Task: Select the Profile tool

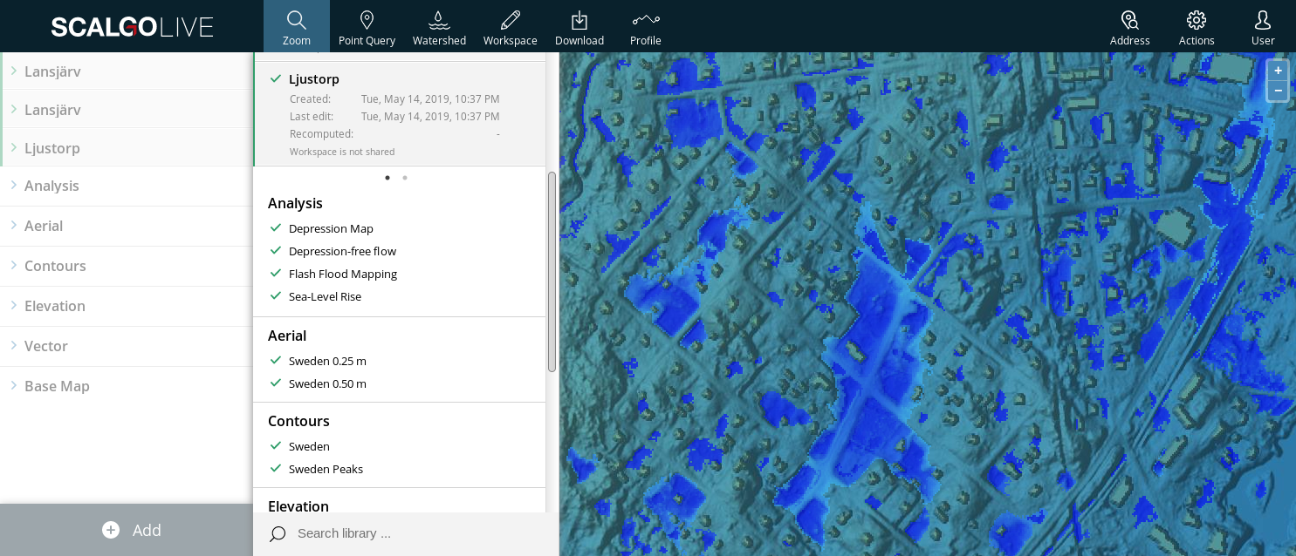Action: tap(646, 26)
